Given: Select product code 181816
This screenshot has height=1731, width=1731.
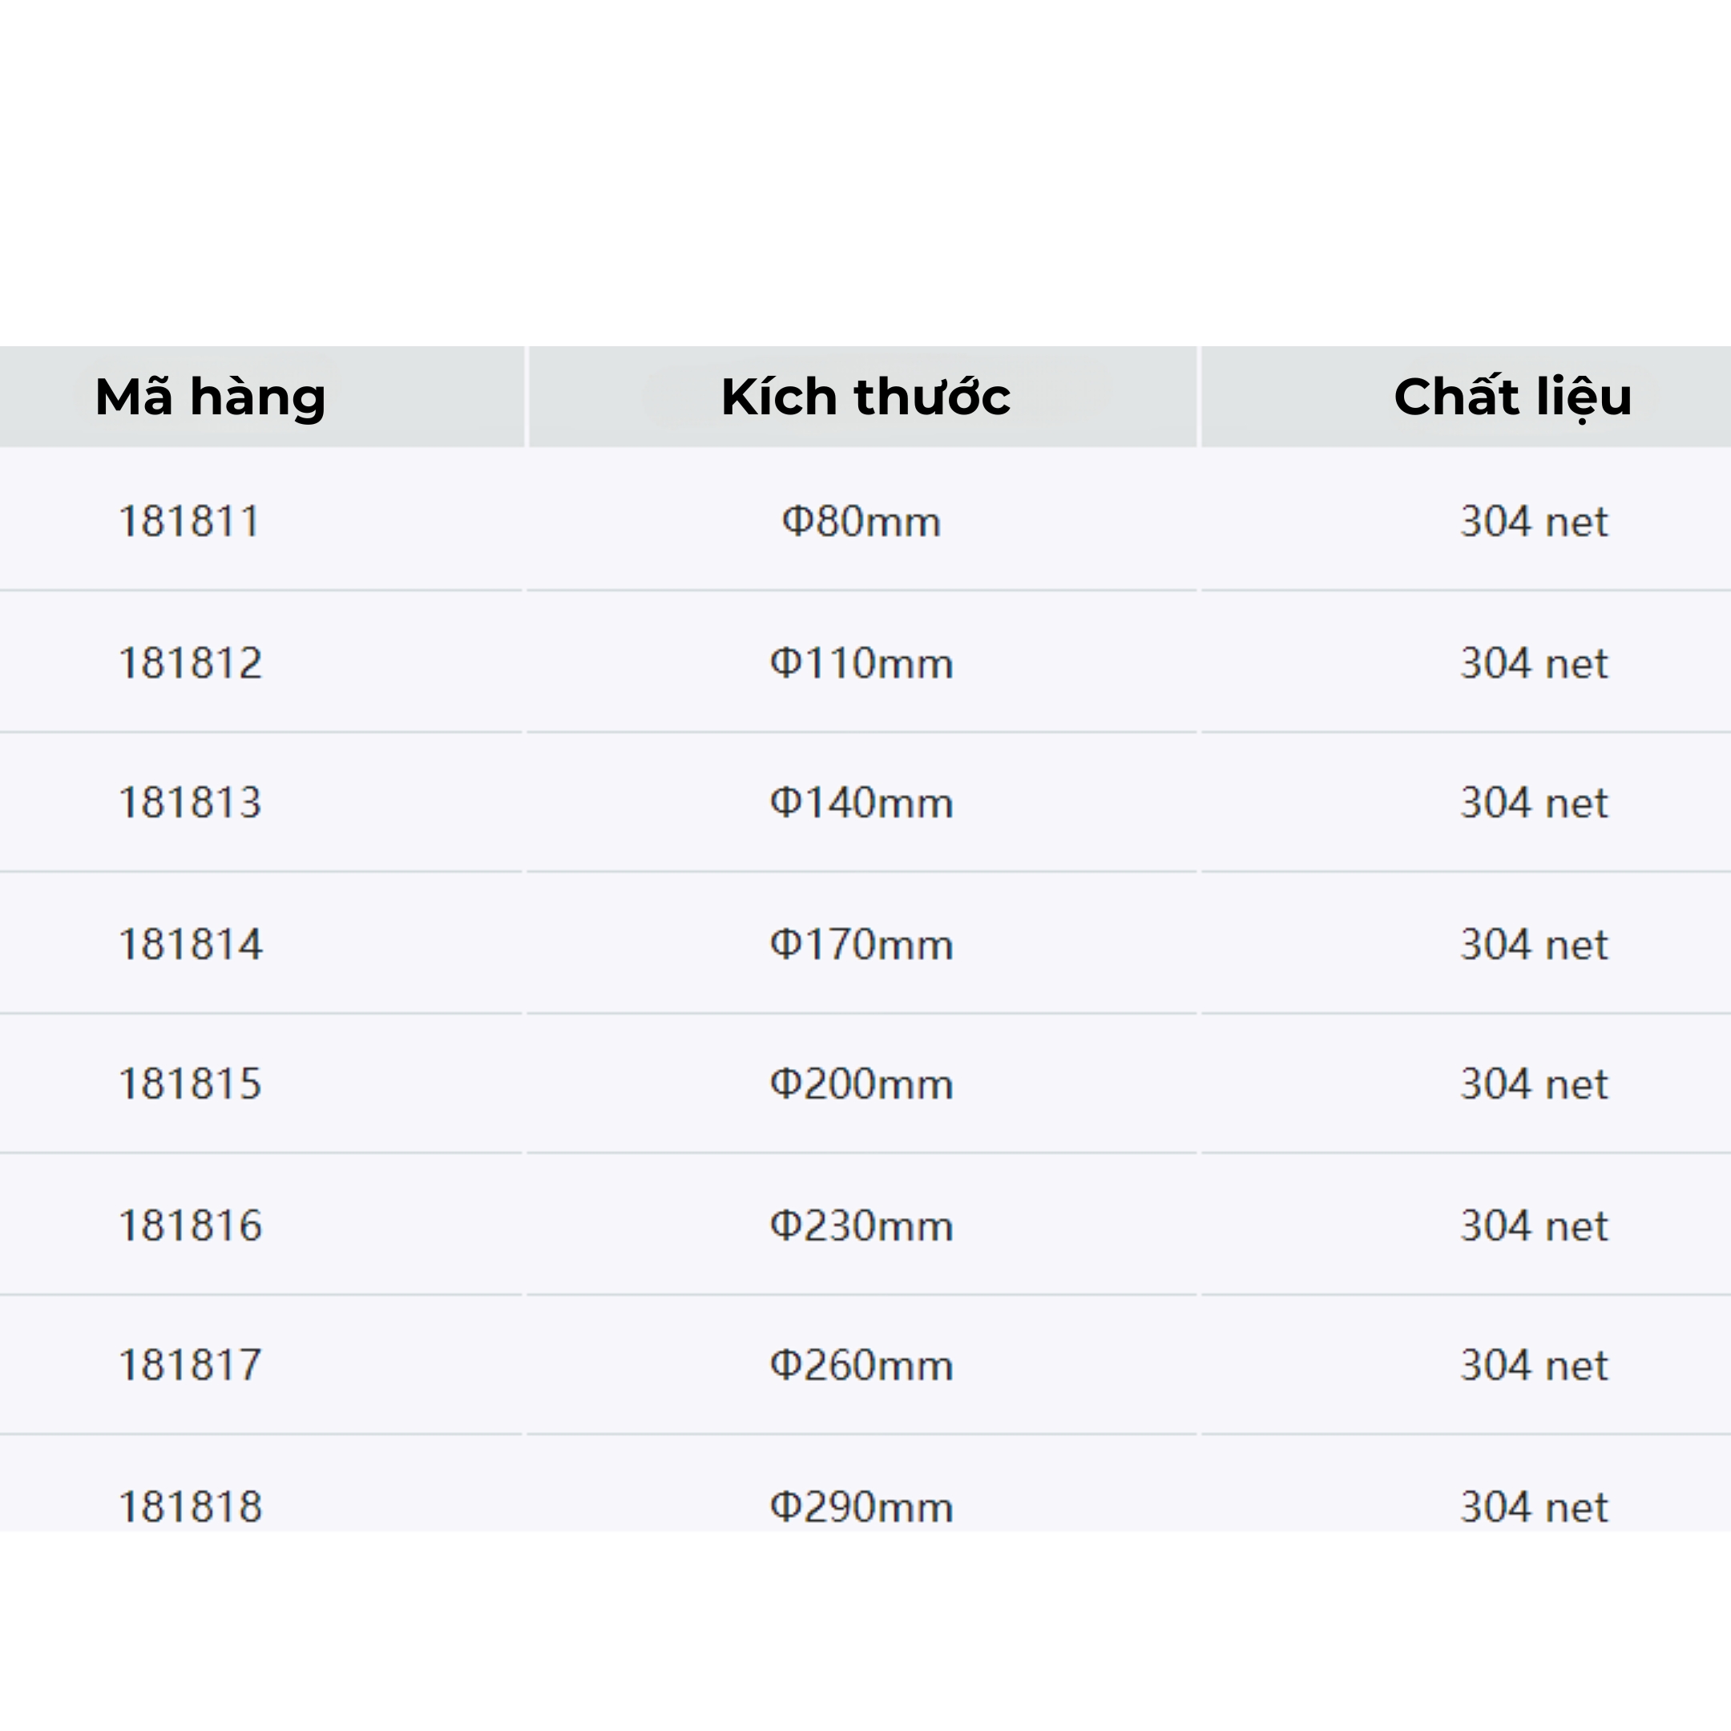Looking at the screenshot, I should tap(191, 1225).
